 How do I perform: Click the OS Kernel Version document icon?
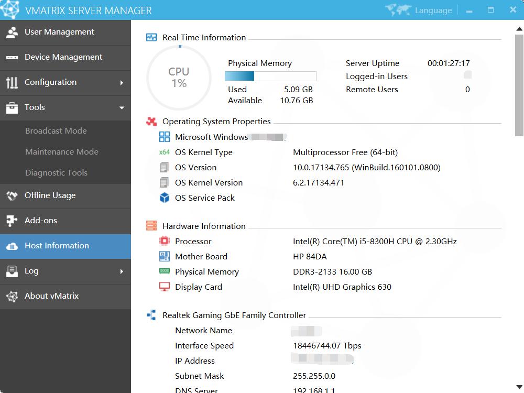click(x=164, y=182)
